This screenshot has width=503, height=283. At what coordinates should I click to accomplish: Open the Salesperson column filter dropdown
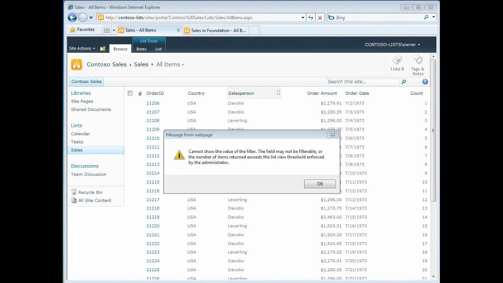(x=279, y=93)
